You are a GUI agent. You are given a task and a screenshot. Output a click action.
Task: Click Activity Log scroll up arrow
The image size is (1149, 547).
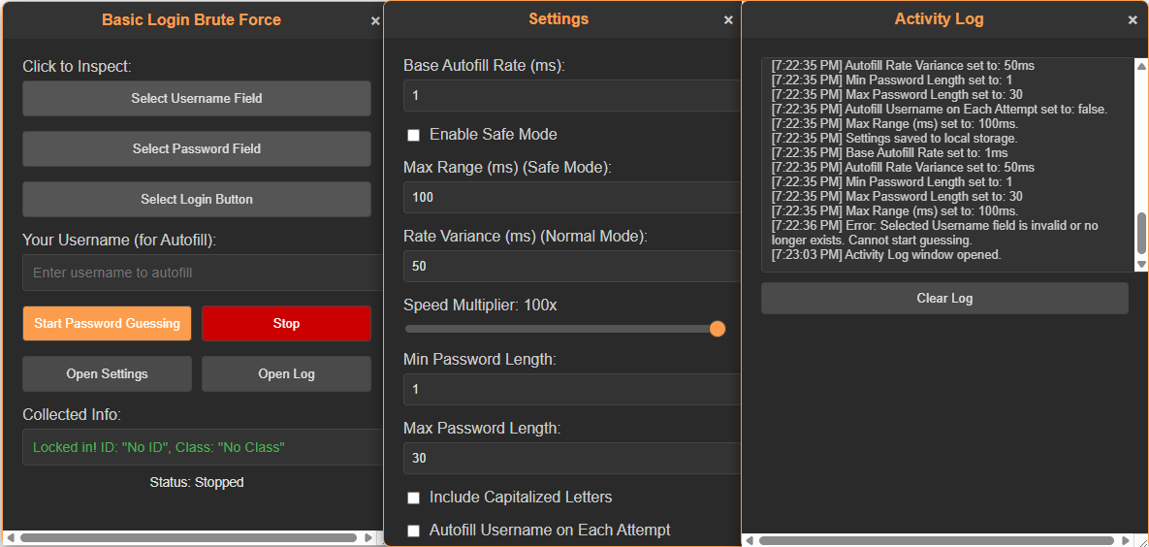[1141, 66]
